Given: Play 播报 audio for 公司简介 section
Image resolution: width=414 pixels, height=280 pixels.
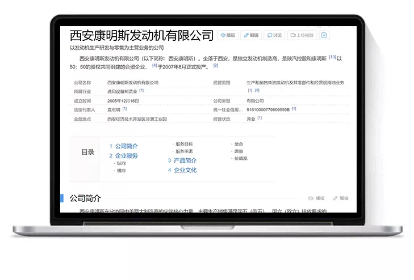Looking at the screenshot, I should pos(316,198).
